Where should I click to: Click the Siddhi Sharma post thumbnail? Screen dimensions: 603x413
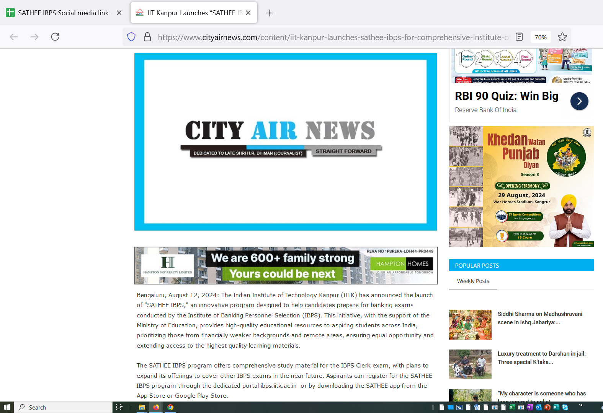pos(470,325)
